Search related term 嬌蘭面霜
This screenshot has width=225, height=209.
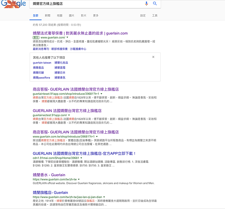tap(60, 68)
